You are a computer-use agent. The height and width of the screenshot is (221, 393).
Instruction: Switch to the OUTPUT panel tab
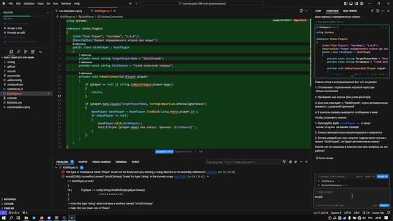tap(83, 162)
